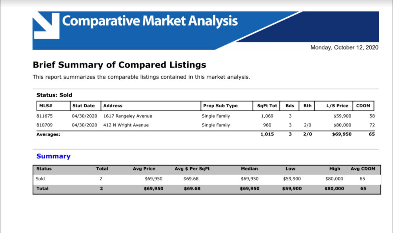Click the Bds column header
This screenshot has width=393, height=233.
click(290, 106)
